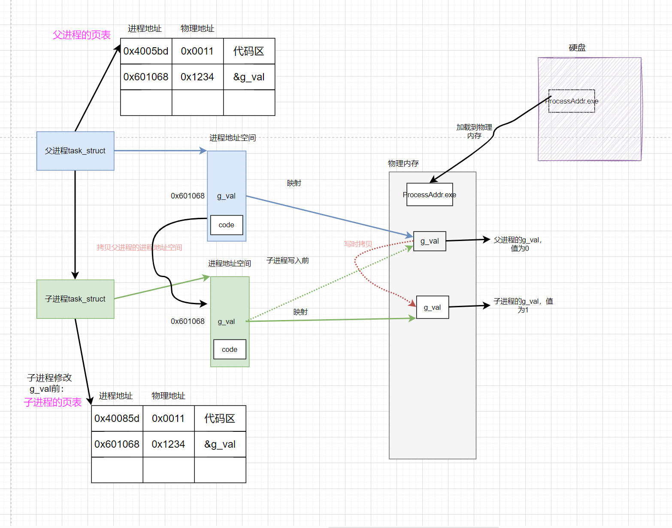The width and height of the screenshot is (672, 528).
Task: Click 映射 label near blue arrow
Action: click(294, 183)
